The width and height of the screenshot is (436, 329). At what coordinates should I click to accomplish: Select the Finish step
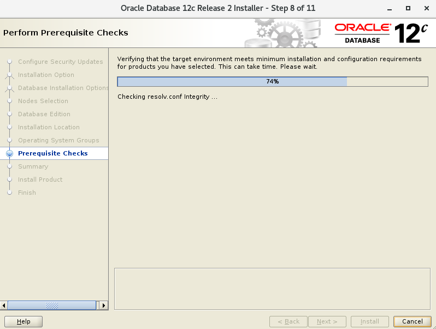click(27, 193)
